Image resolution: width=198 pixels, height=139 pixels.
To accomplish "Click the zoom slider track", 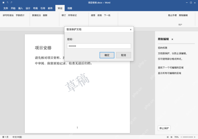I will (x=188, y=137).
